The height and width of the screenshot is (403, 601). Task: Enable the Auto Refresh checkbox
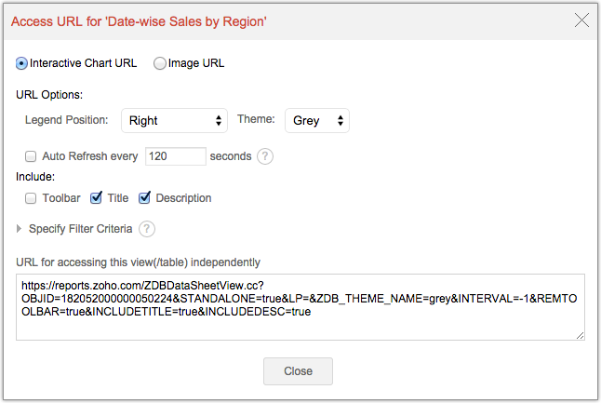pos(31,156)
